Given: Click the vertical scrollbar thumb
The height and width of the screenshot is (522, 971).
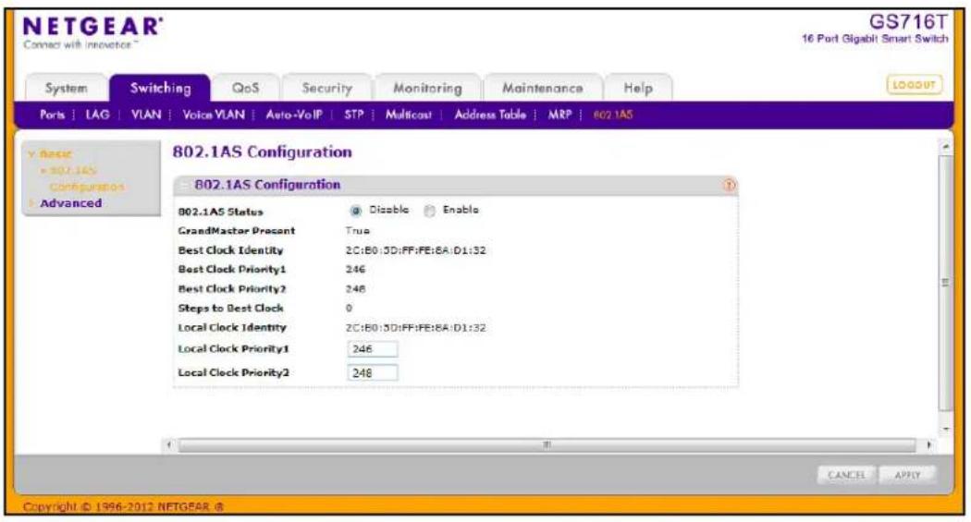Looking at the screenshot, I should [x=945, y=283].
